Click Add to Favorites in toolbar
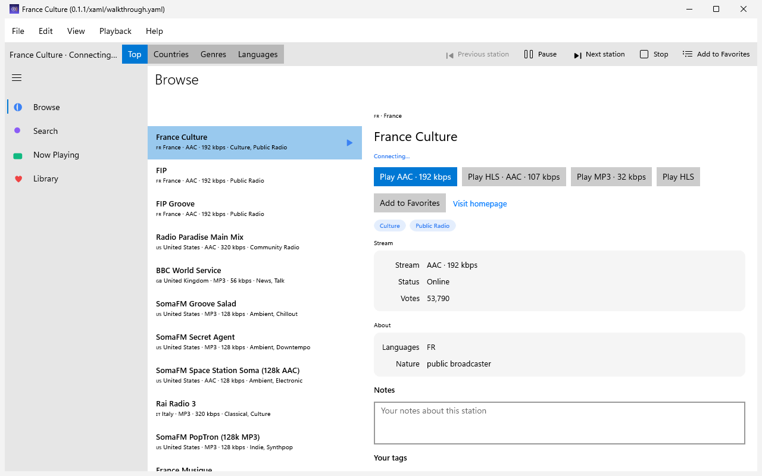This screenshot has height=476, width=762. click(x=716, y=54)
